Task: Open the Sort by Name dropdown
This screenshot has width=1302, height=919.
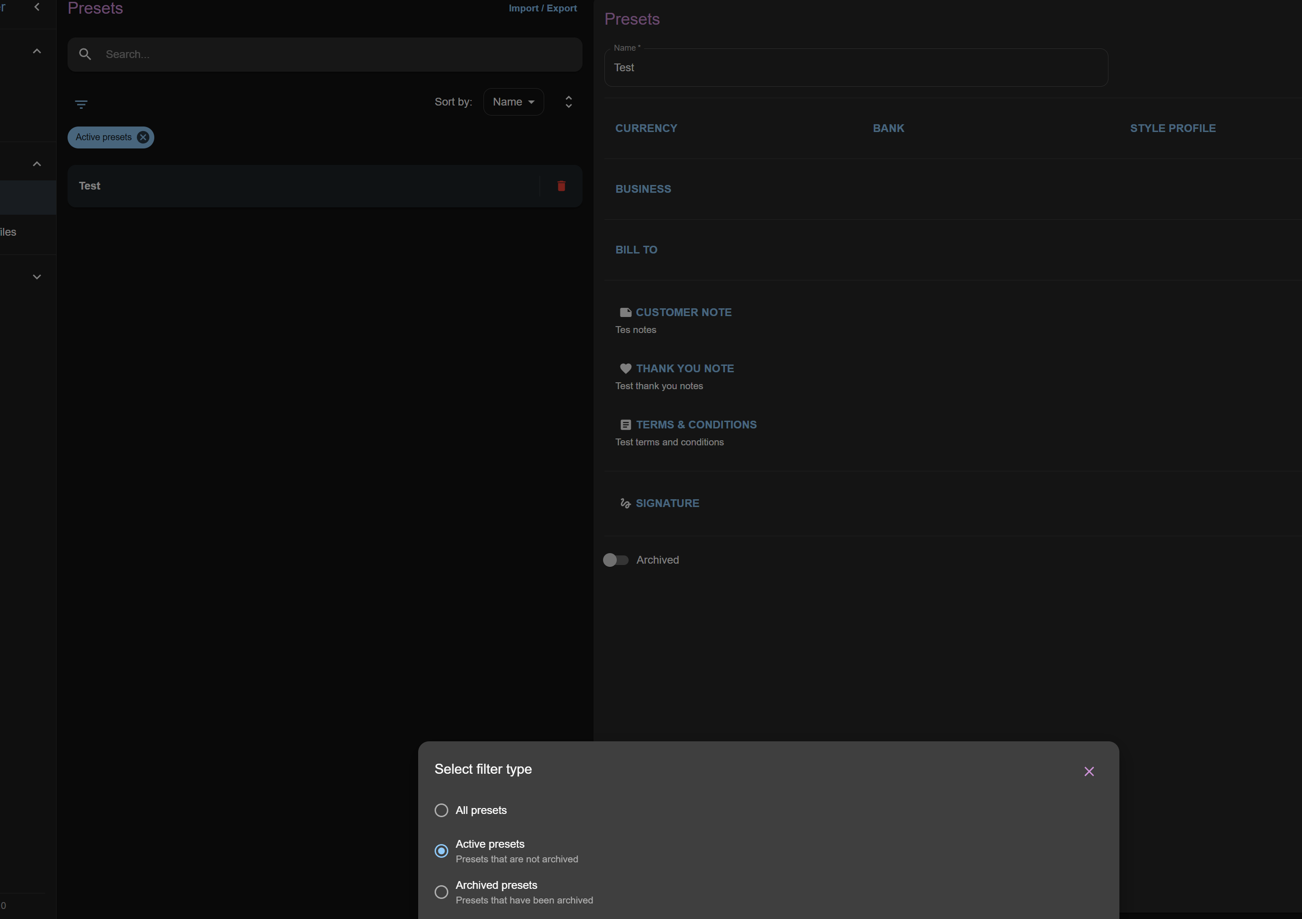Action: [513, 102]
